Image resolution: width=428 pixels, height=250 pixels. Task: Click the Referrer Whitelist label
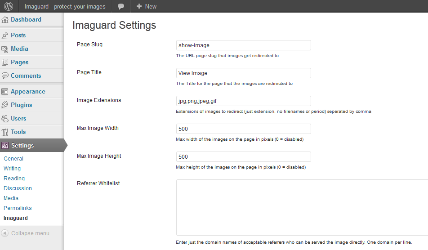tap(98, 183)
